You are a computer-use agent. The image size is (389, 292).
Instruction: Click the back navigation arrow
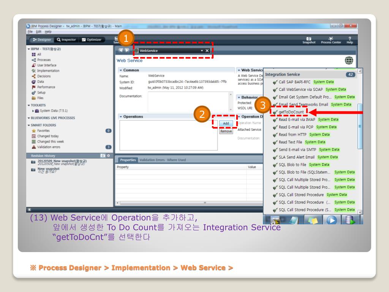coord(121,51)
